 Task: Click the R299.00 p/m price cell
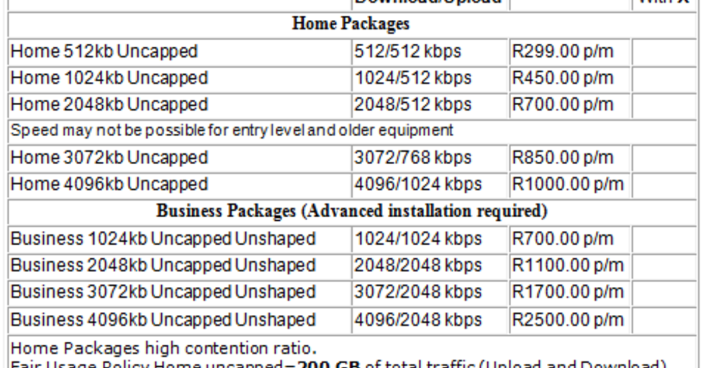pos(563,51)
